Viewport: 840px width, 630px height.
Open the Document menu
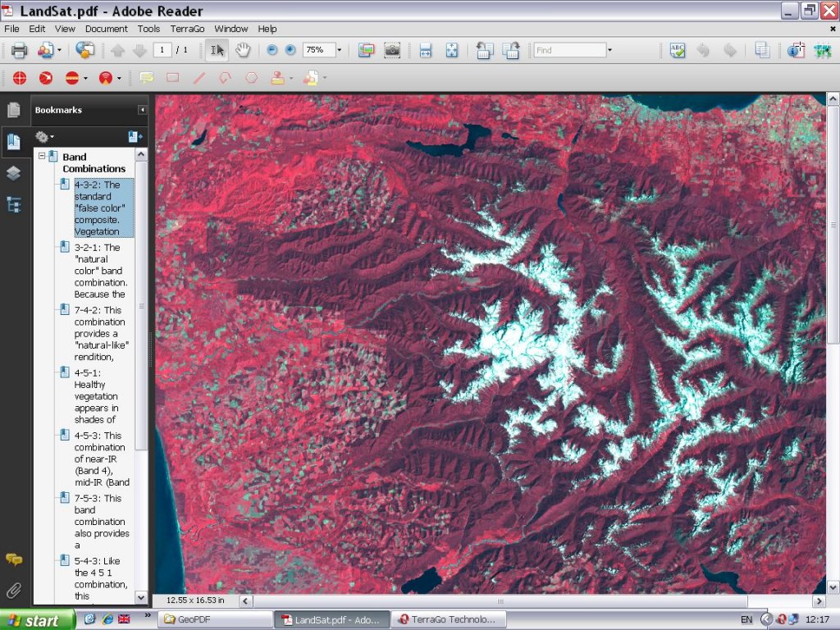(x=107, y=29)
